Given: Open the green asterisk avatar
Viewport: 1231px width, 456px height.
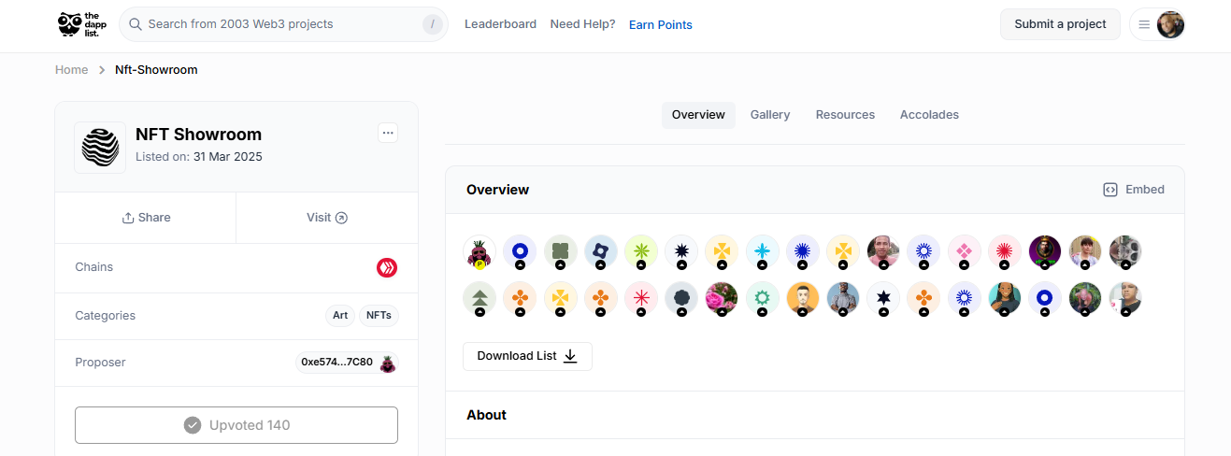Looking at the screenshot, I should [641, 251].
